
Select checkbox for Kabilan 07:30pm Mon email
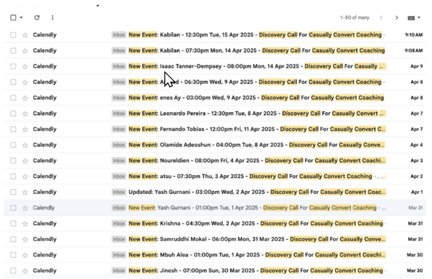click(x=13, y=51)
